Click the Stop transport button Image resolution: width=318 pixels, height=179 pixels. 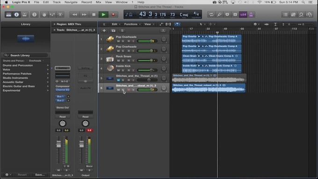pos(94,14)
